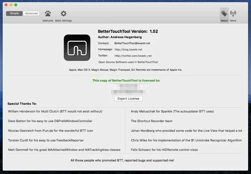251x174 pixels.
Task: Select The Shortcut Recorder team line
Action: (152, 121)
